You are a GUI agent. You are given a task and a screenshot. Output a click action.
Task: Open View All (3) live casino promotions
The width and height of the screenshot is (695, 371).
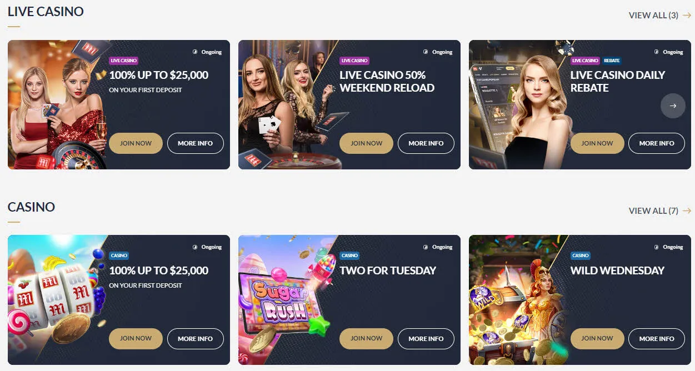pos(653,16)
